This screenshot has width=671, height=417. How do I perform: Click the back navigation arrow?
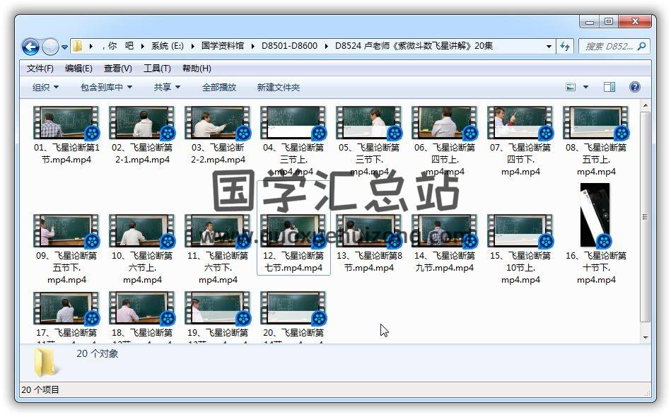point(30,45)
